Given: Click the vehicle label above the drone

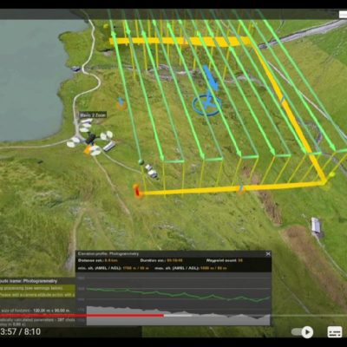Looking at the screenshot, I should 93,115.
